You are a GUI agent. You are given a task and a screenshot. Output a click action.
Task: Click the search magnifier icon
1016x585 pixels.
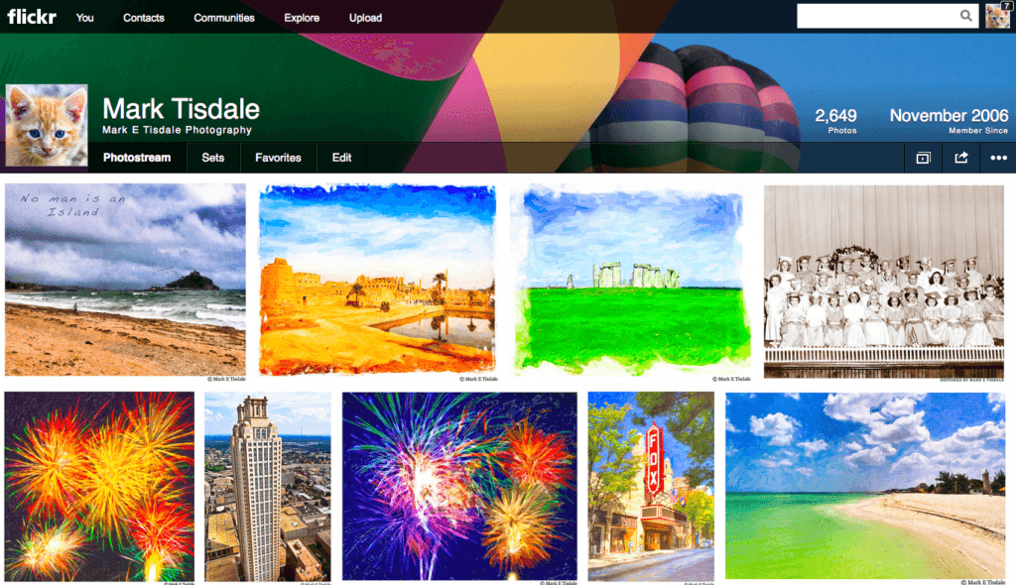click(x=965, y=16)
